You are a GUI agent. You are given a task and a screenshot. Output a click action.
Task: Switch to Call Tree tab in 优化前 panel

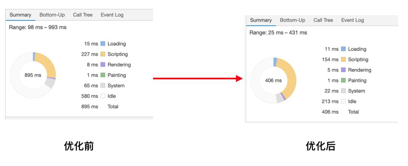83,15
